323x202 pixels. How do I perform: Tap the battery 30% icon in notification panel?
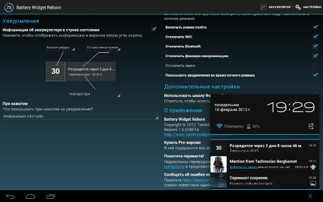point(248,126)
